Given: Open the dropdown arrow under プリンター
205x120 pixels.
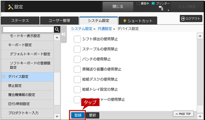Looking at the screenshot, I should click(x=168, y=10).
